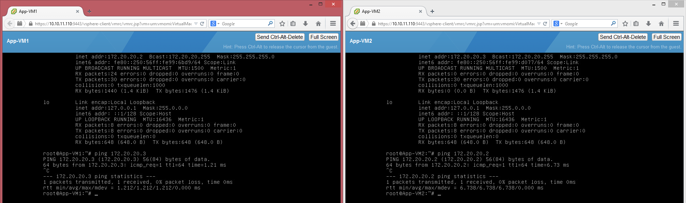Expand the URL history dropdown in the App-VM1 window
Viewport: 686px width, 203px height.
coord(196,24)
